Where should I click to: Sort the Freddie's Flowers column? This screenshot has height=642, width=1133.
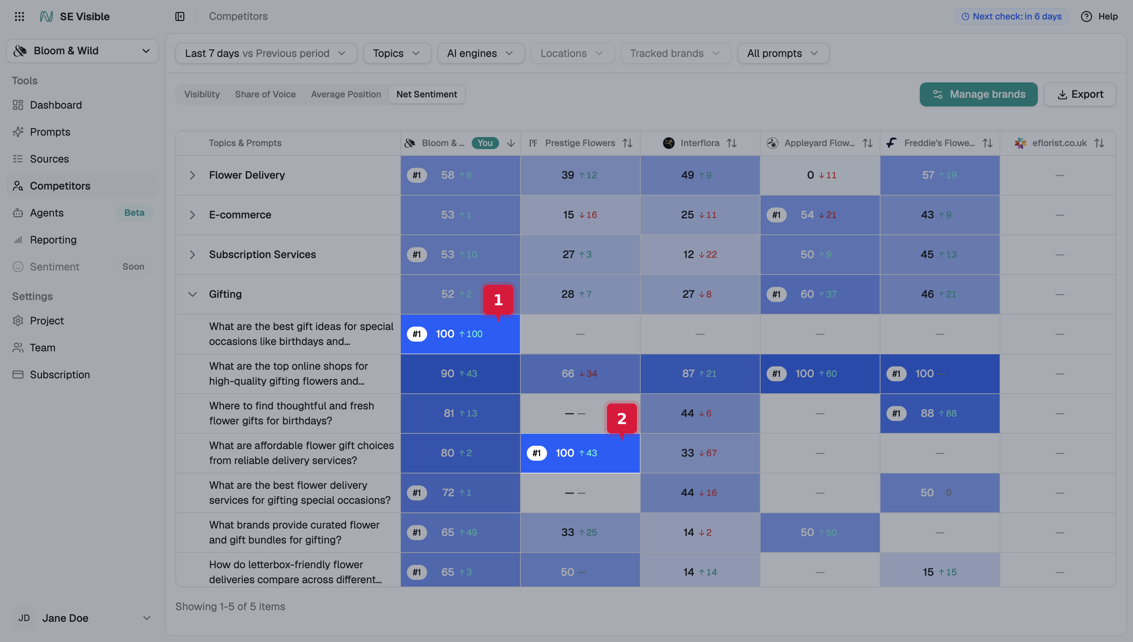(988, 143)
